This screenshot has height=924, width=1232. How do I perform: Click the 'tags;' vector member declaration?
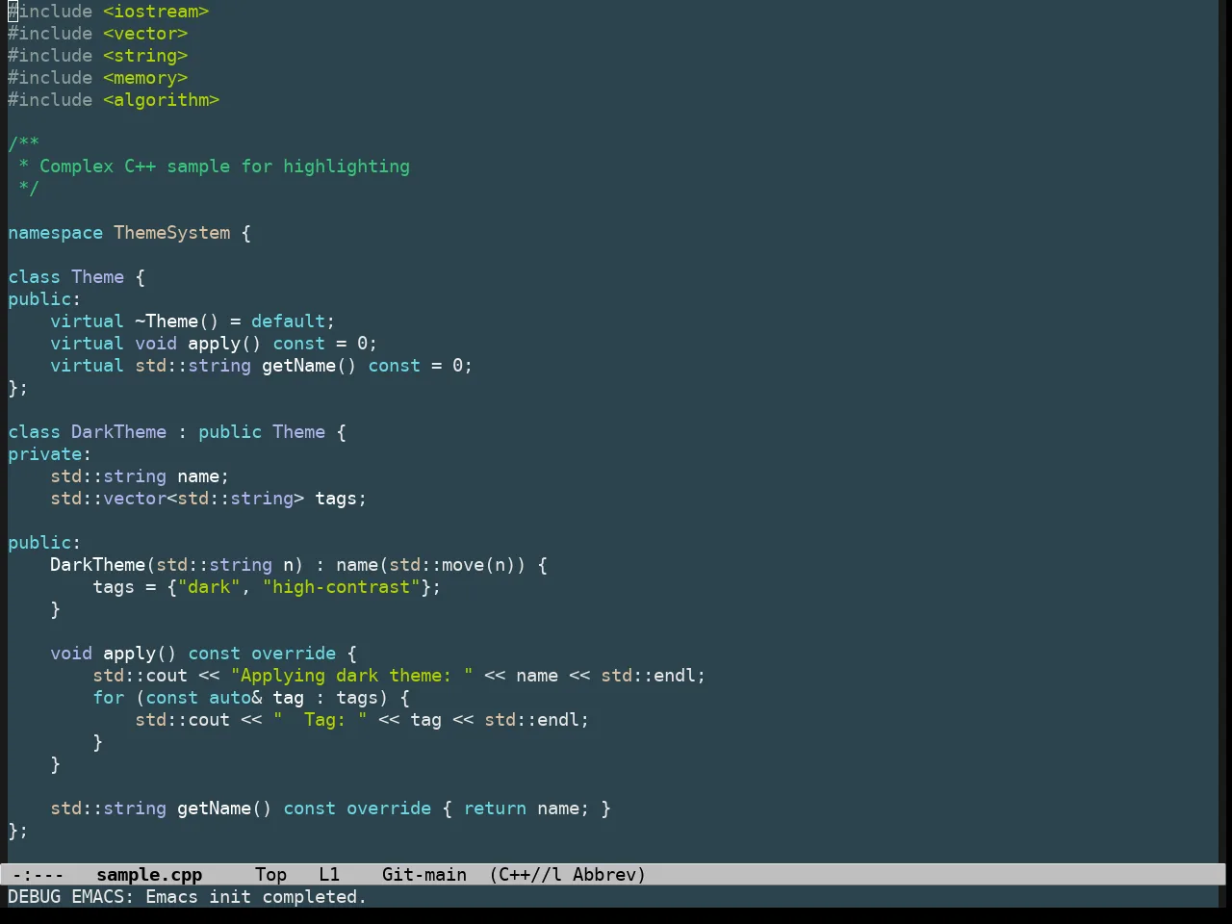(341, 499)
